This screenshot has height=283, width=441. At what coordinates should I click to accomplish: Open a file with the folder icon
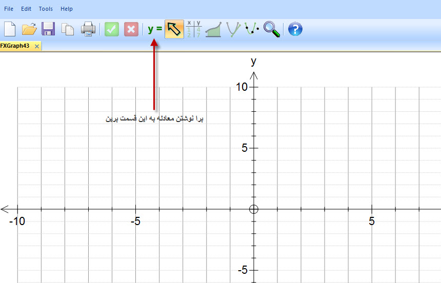tap(29, 29)
